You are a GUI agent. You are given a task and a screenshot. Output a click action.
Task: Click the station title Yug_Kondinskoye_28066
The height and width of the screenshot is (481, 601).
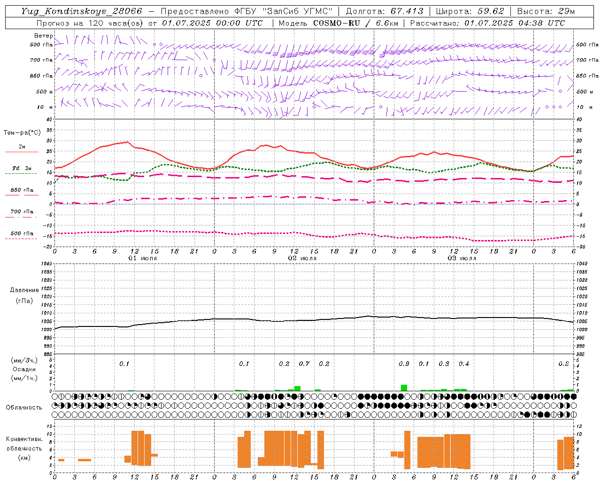(82, 11)
